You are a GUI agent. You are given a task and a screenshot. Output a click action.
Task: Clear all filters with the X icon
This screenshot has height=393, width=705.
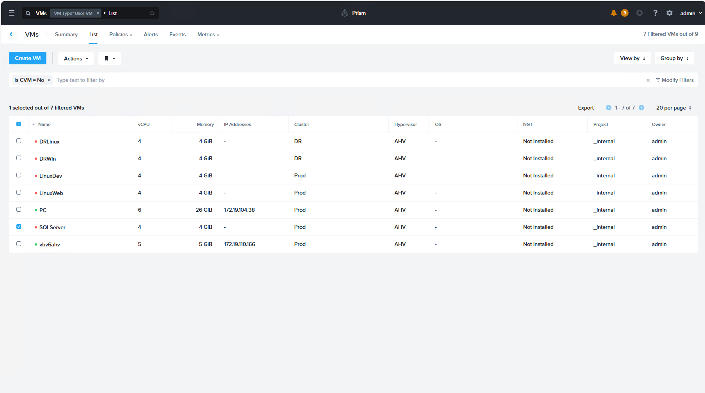pyautogui.click(x=648, y=80)
